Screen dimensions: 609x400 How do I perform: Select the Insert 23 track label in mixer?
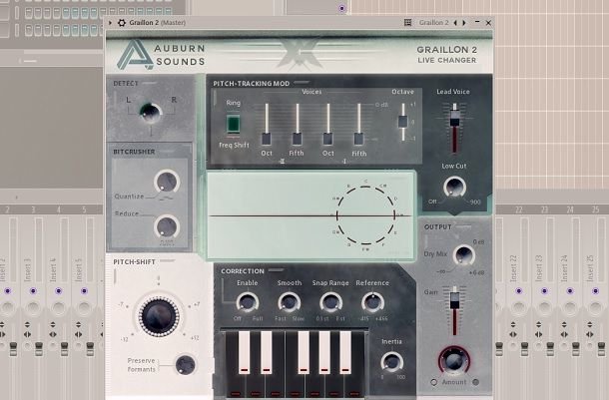tap(539, 268)
